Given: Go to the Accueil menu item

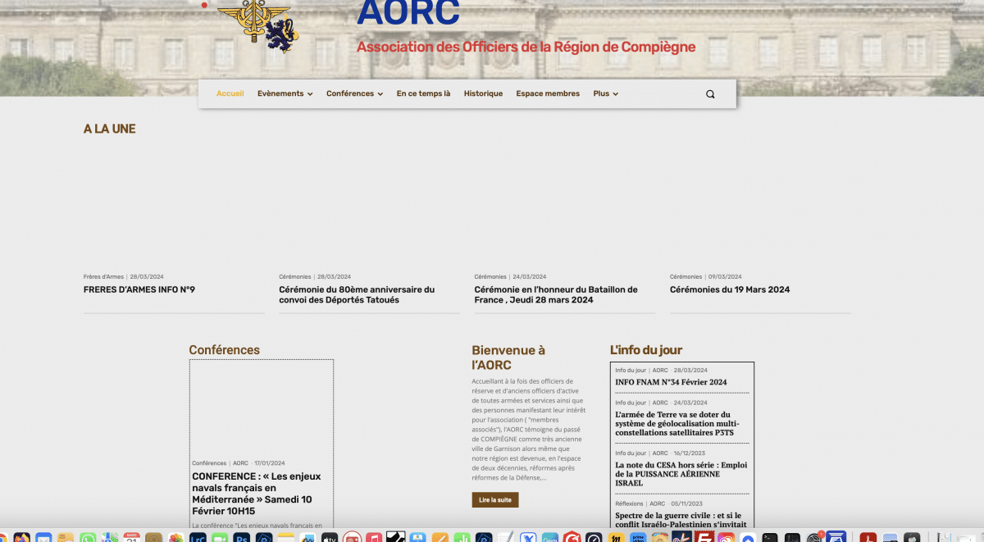Looking at the screenshot, I should coord(230,93).
